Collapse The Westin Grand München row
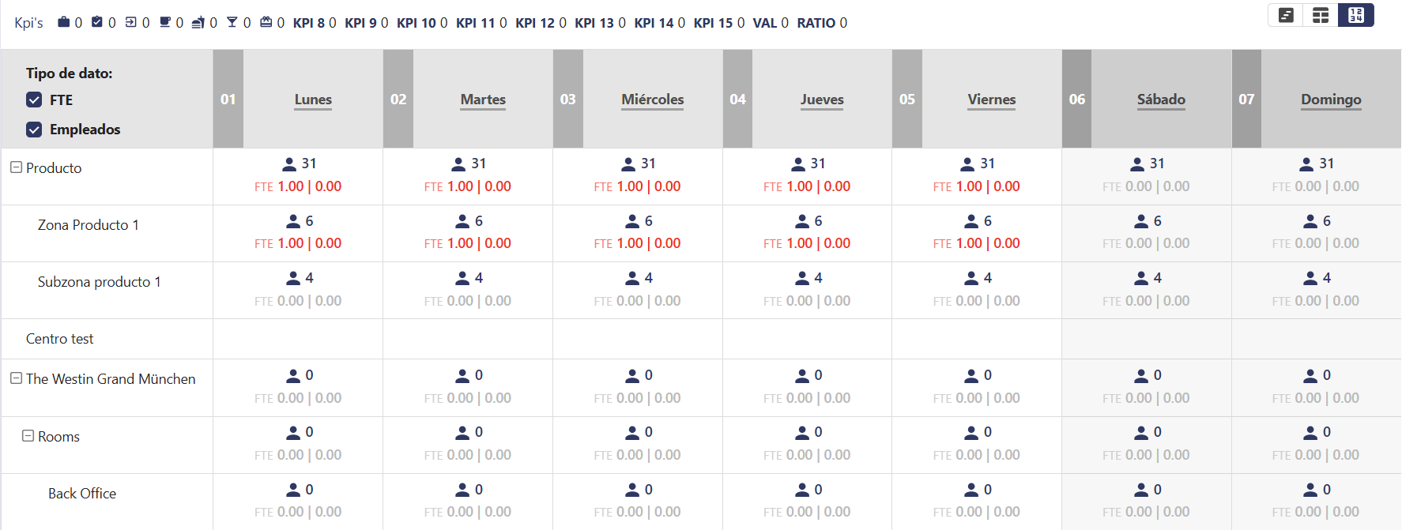 tap(16, 378)
